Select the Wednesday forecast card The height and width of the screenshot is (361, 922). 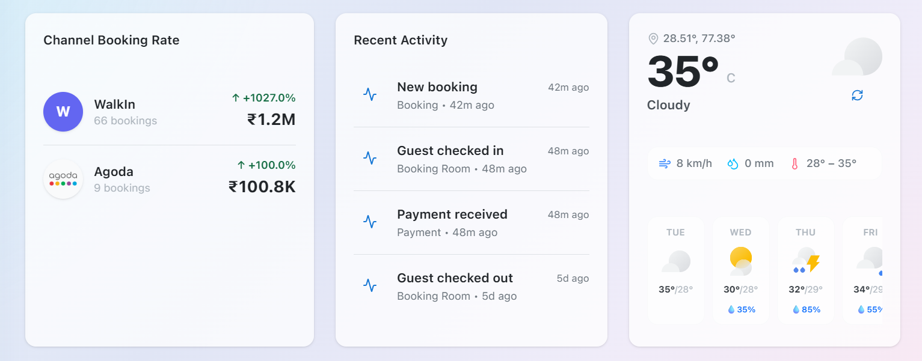click(x=741, y=270)
